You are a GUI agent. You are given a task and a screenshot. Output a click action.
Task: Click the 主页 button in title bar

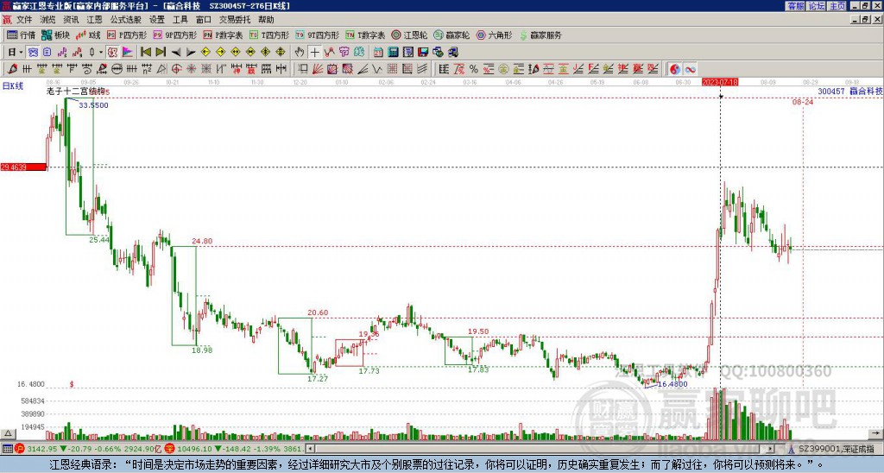tap(837, 6)
